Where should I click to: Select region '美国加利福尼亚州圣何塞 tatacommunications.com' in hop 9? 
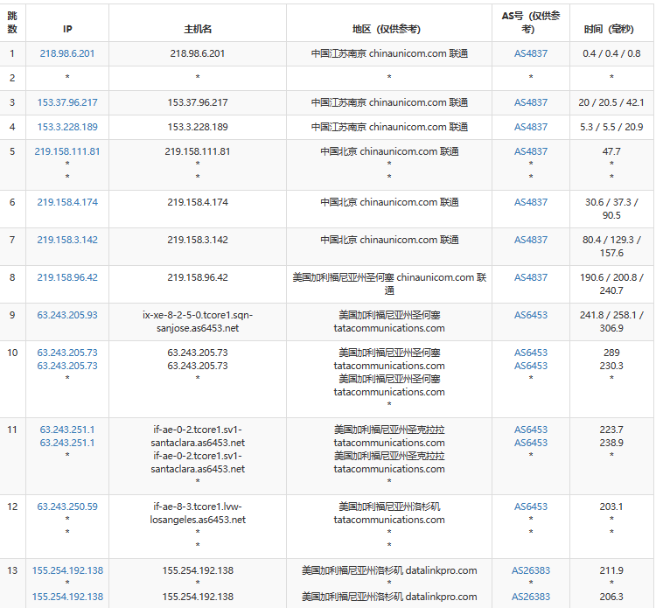[389, 322]
